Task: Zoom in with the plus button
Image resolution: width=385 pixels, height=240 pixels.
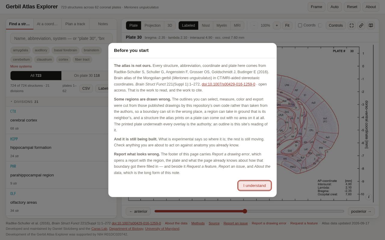Action: click(277, 25)
